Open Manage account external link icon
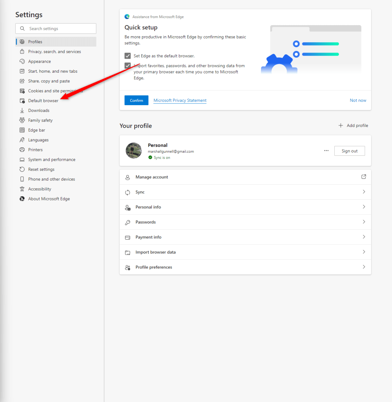 [x=364, y=177]
